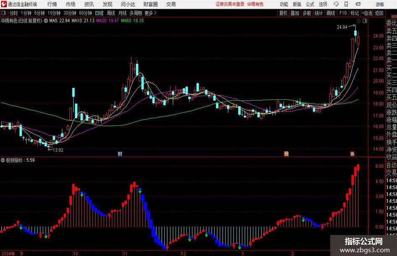Click the 涨 marker under the price chart
Image resolution: width=397 pixels, height=256 pixels.
(x=352, y=153)
